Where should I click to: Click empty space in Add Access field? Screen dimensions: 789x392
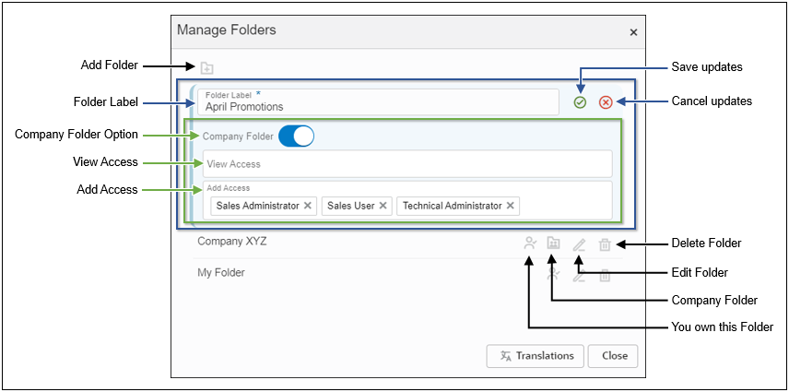coord(564,204)
